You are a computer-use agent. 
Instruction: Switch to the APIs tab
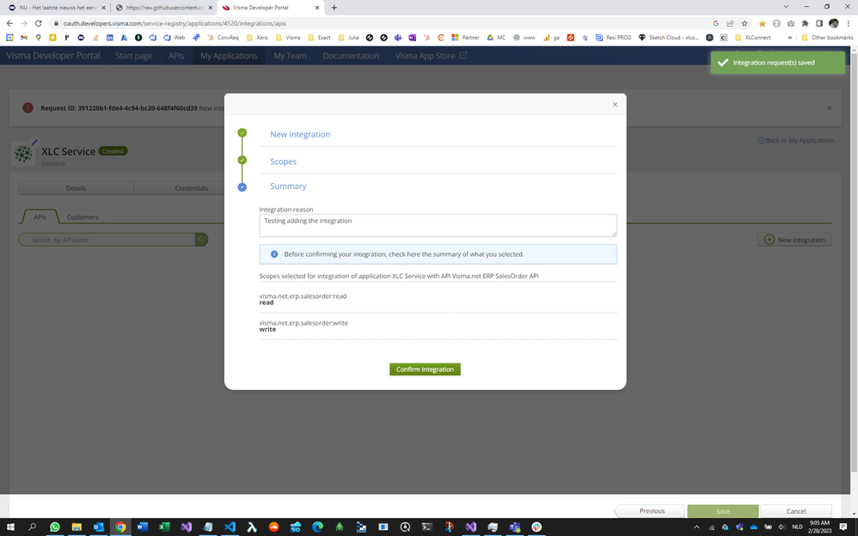click(x=40, y=217)
